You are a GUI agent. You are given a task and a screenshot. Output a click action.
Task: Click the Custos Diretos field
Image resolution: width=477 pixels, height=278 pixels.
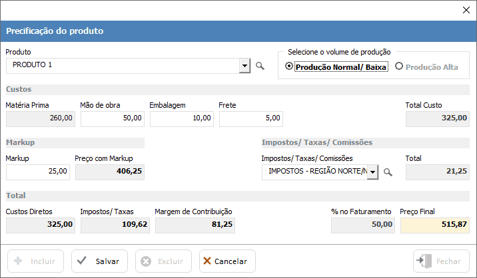coord(41,225)
